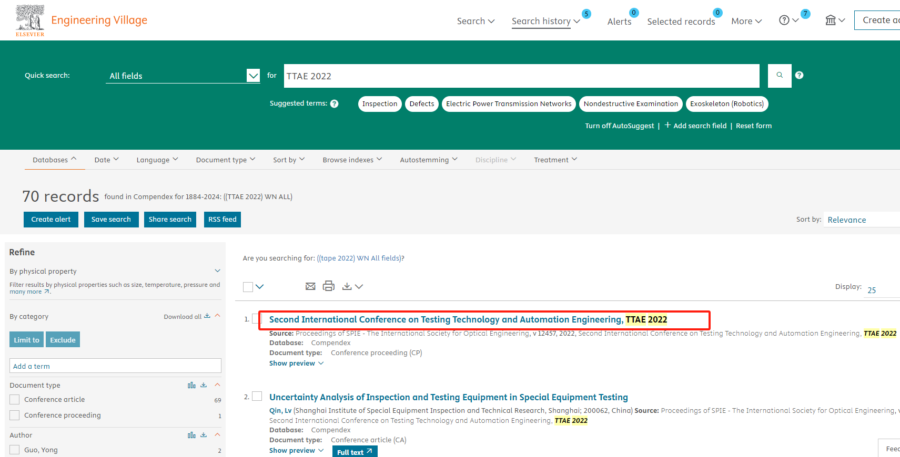This screenshot has height=457, width=900.
Task: Open the Date filter tab
Action: tap(107, 160)
